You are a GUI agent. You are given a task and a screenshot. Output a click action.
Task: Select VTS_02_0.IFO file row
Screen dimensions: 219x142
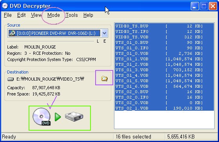coord(164,97)
